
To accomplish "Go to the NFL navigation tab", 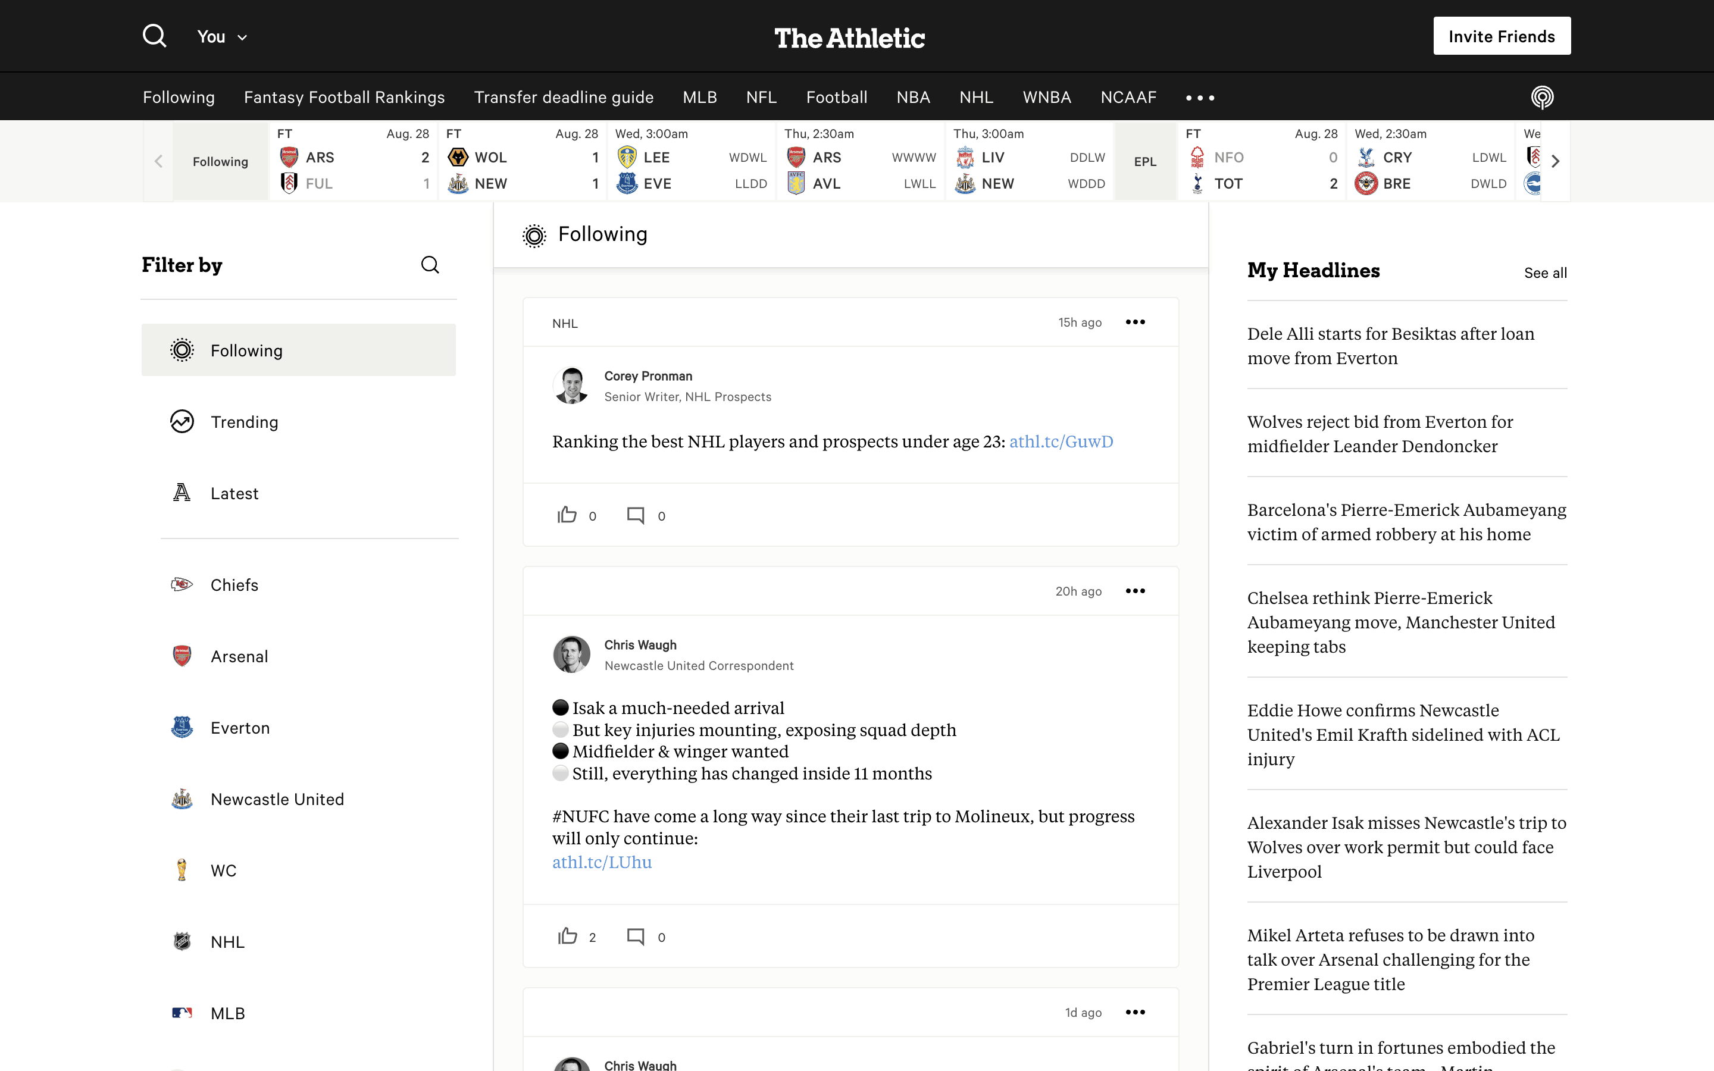I will (x=761, y=97).
